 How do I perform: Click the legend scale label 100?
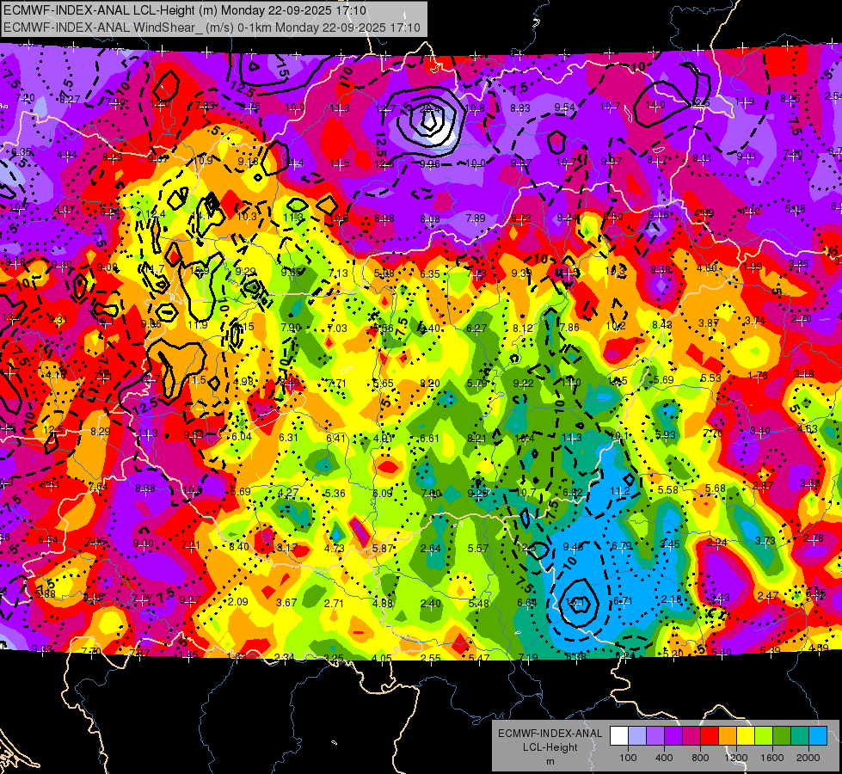[x=628, y=758]
